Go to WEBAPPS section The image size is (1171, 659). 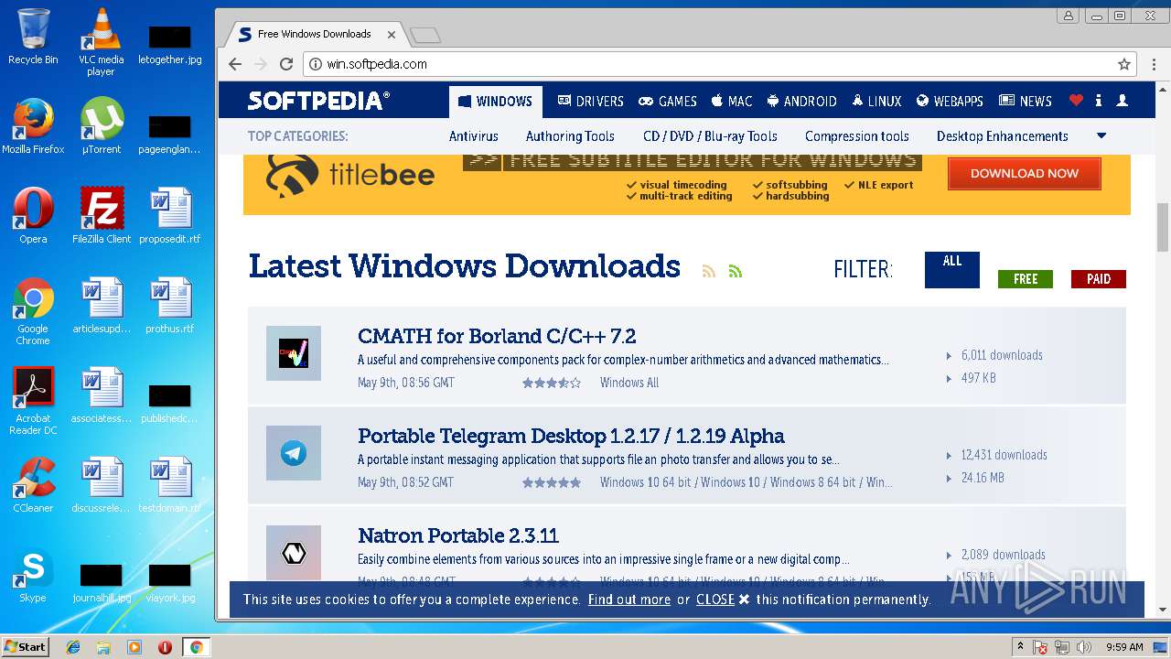click(950, 102)
